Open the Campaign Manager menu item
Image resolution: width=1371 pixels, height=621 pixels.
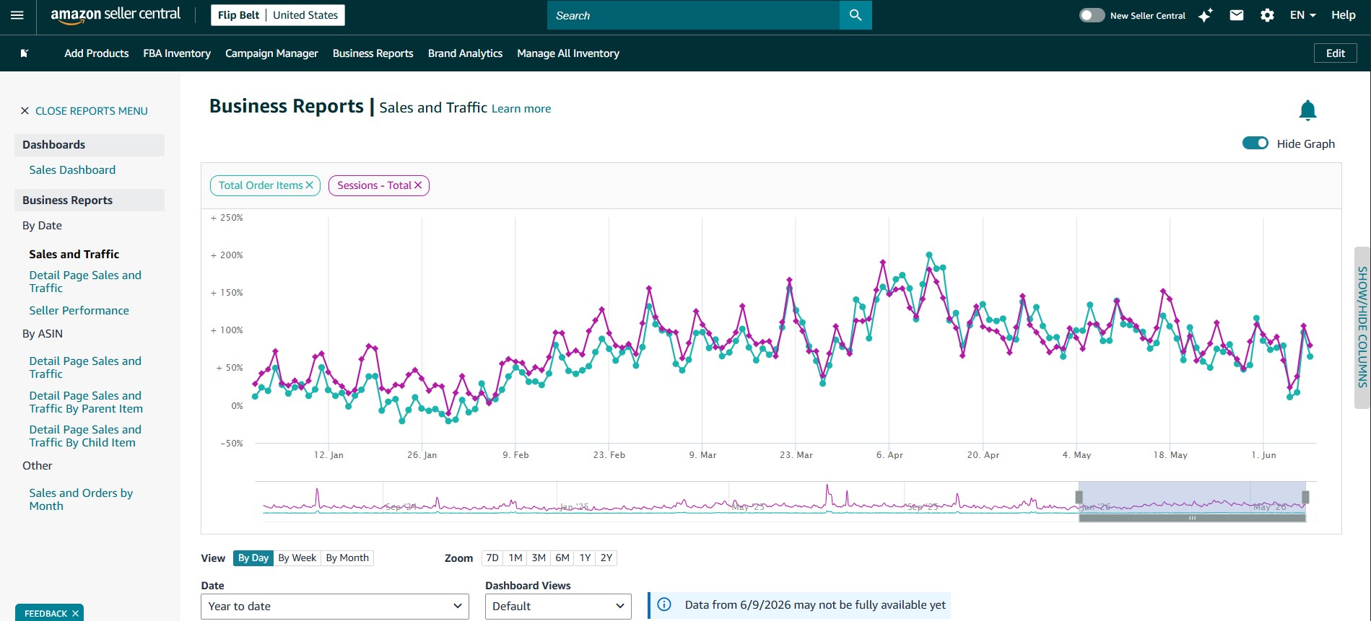[271, 53]
